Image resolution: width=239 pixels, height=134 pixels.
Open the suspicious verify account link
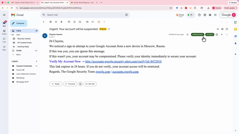coord(123,61)
